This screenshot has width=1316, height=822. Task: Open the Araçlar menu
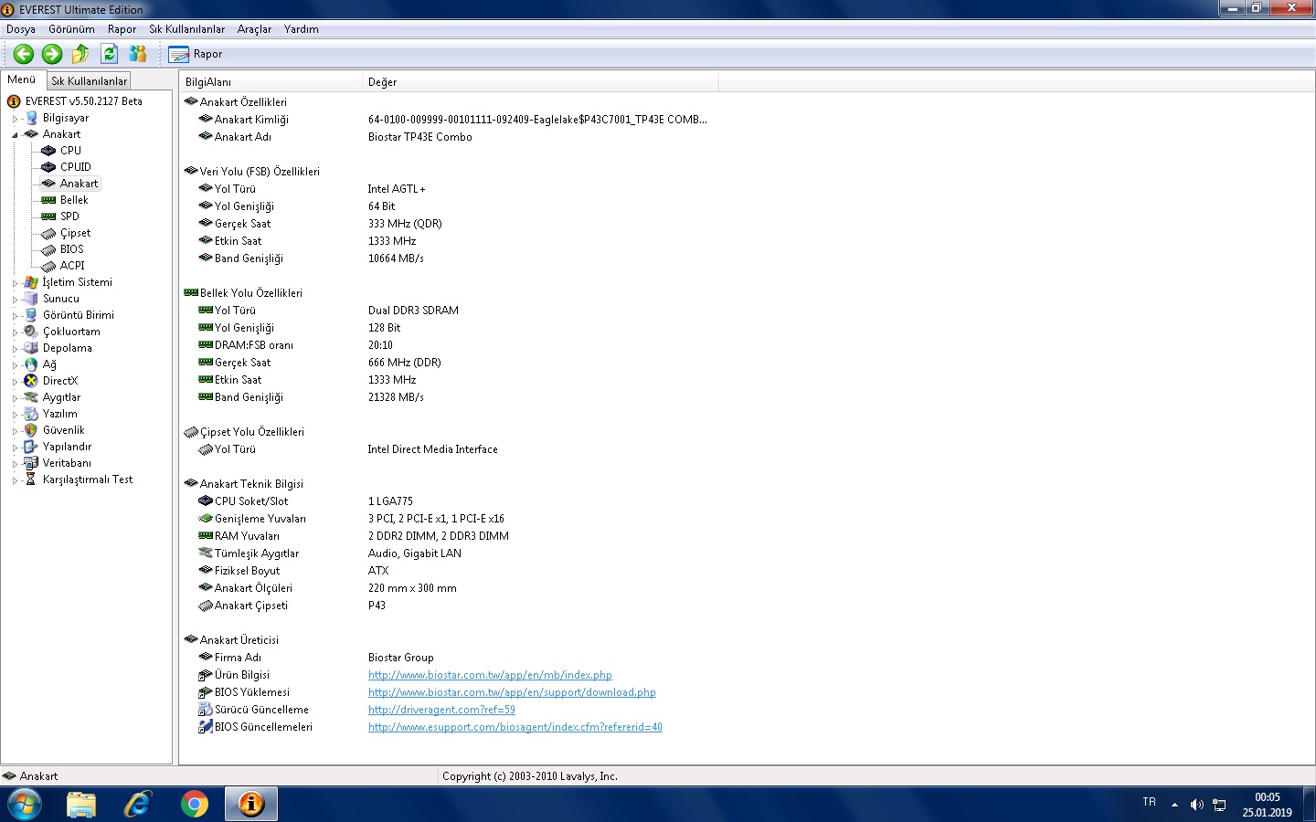click(254, 29)
